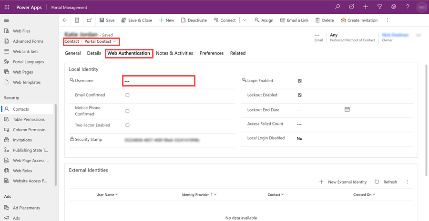The height and width of the screenshot is (221, 429).
Task: Click Save in the command bar
Action: click(x=107, y=20)
